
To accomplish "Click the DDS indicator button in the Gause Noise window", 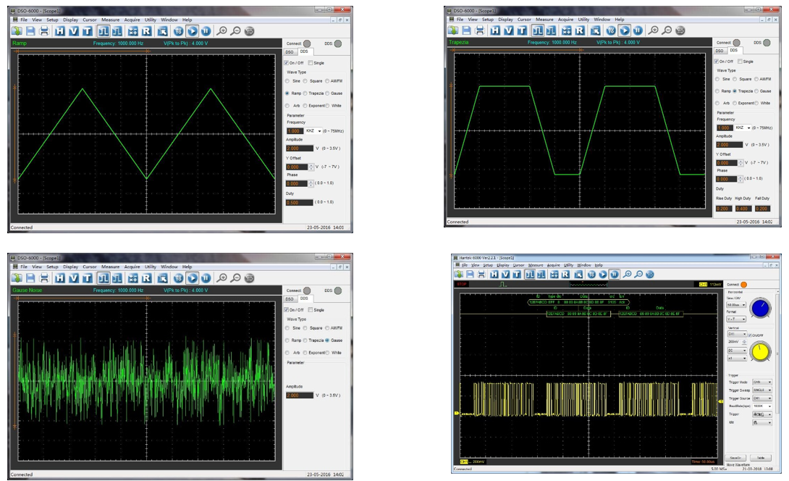I will 337,290.
